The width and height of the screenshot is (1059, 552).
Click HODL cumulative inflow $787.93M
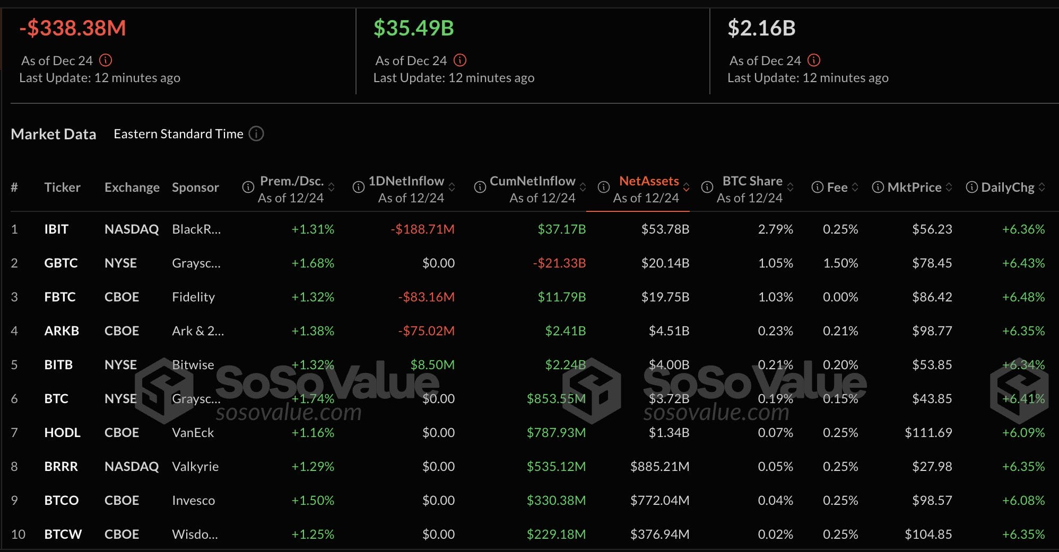[556, 433]
